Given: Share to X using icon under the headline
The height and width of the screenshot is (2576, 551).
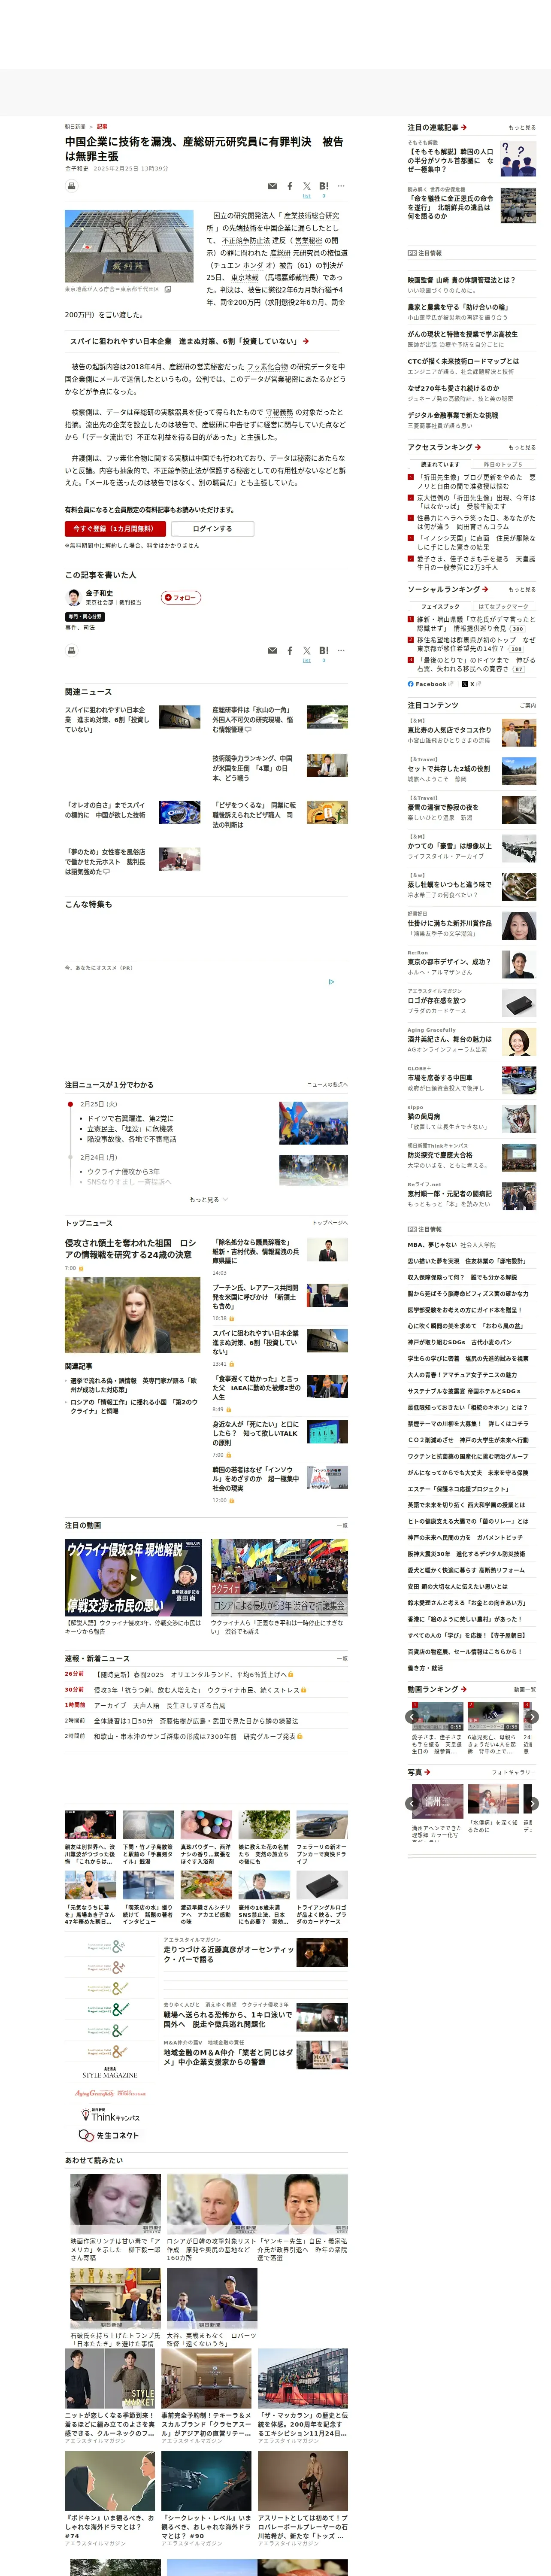Looking at the screenshot, I should 307,186.
